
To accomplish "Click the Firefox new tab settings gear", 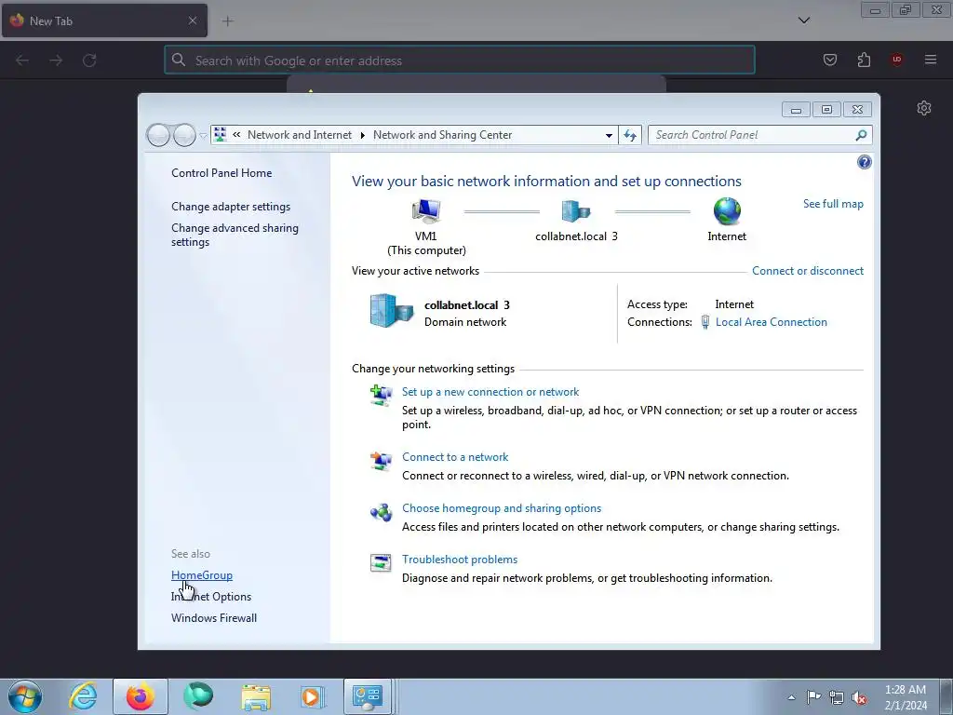I will click(x=924, y=108).
